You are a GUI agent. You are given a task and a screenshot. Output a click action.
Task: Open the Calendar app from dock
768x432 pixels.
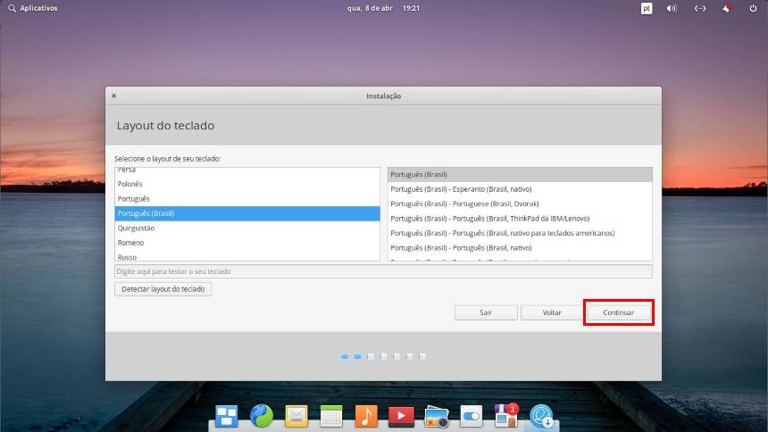331,416
